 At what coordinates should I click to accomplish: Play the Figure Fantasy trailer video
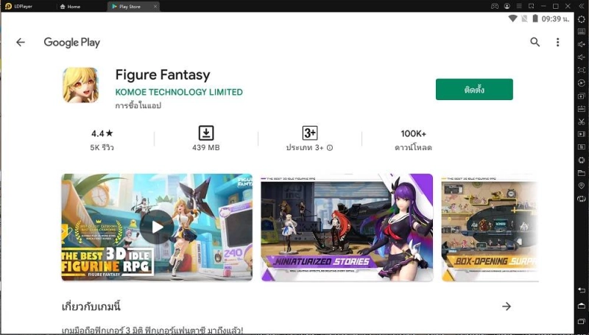pos(157,227)
